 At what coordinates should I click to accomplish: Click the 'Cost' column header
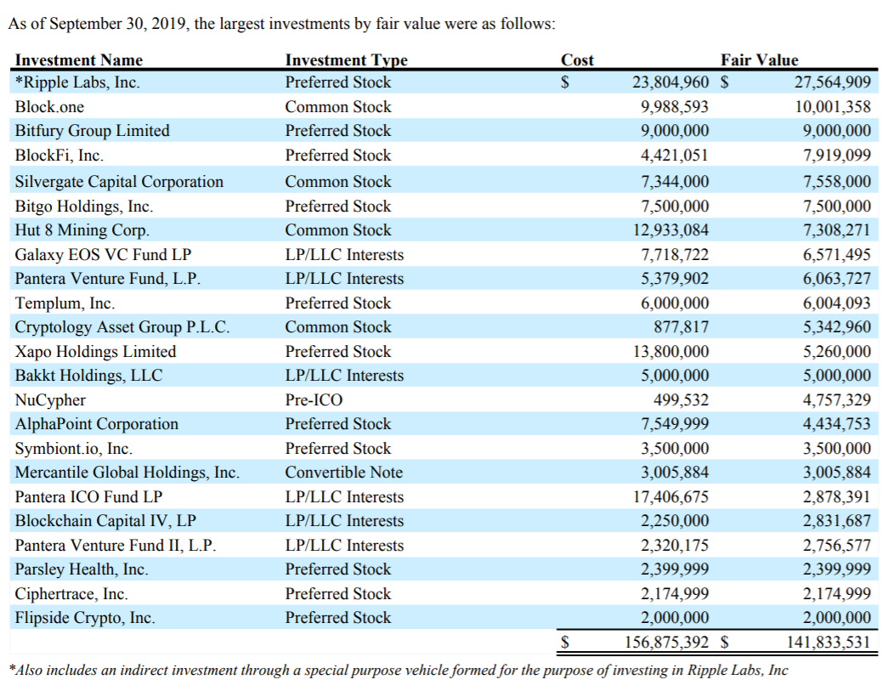pos(577,59)
